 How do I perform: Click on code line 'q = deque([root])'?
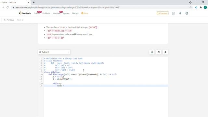tap(62, 79)
